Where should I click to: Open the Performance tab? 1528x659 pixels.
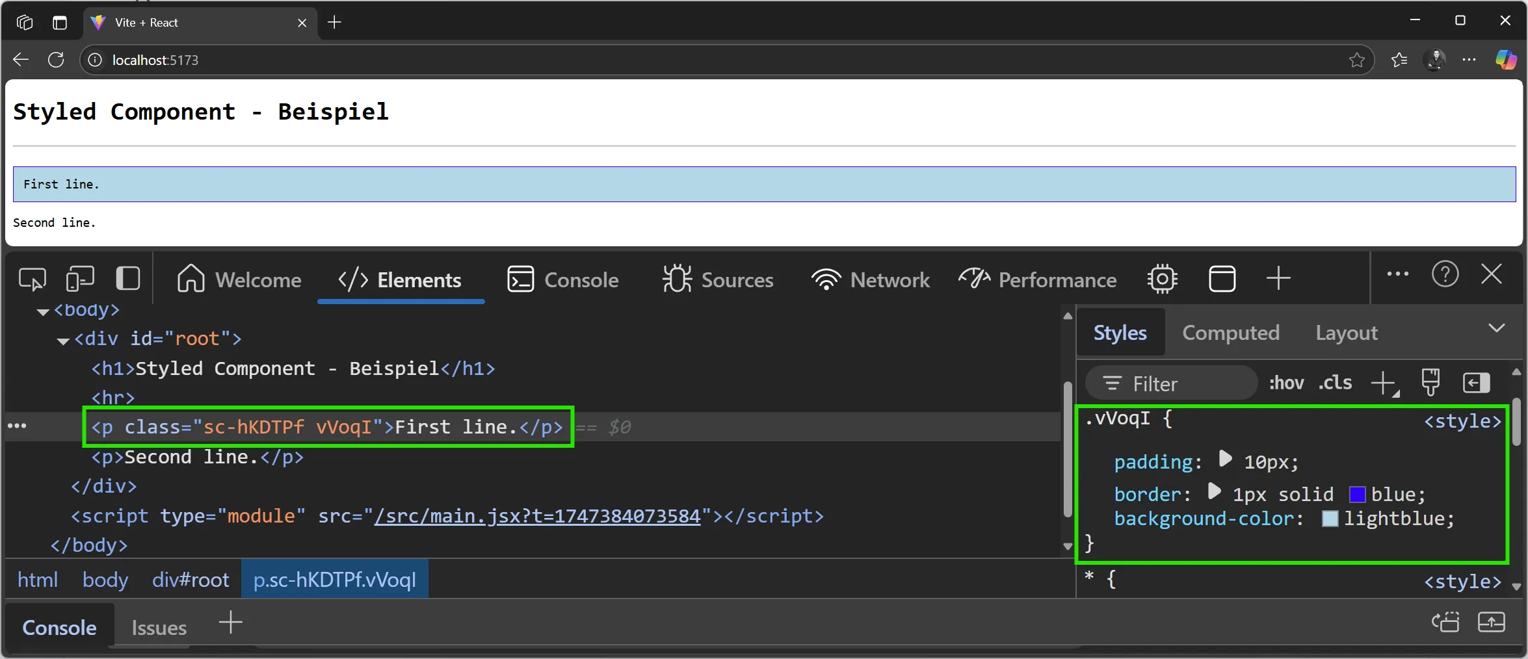click(1037, 279)
